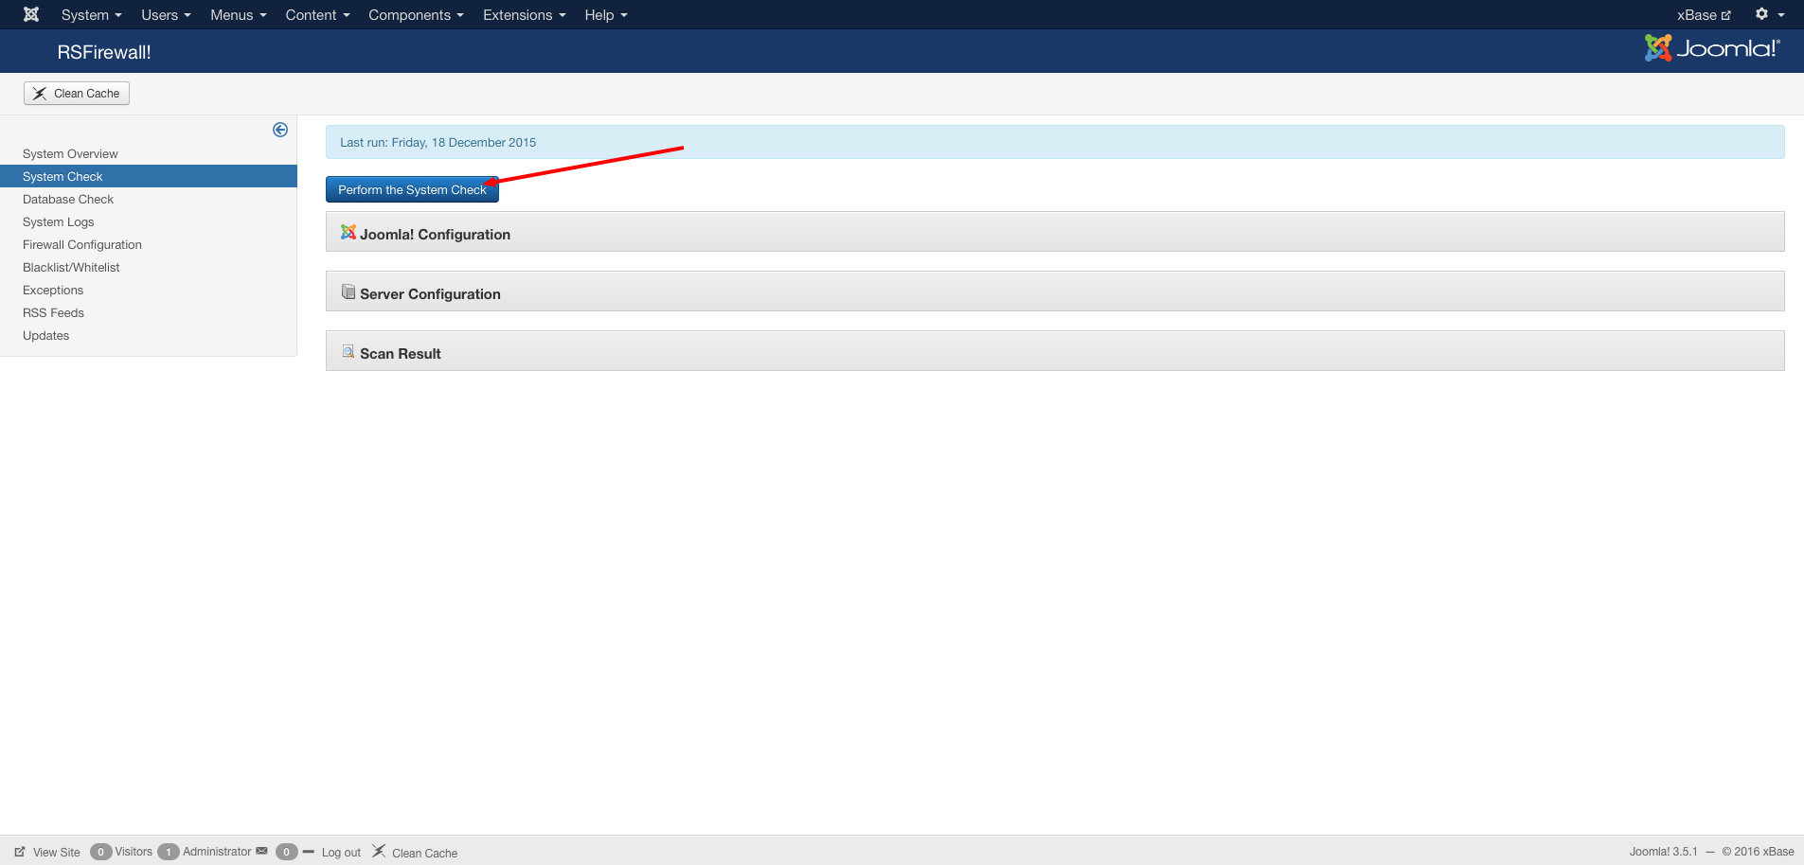This screenshot has height=865, width=1804.
Task: Click View Site in footer
Action: 47,852
